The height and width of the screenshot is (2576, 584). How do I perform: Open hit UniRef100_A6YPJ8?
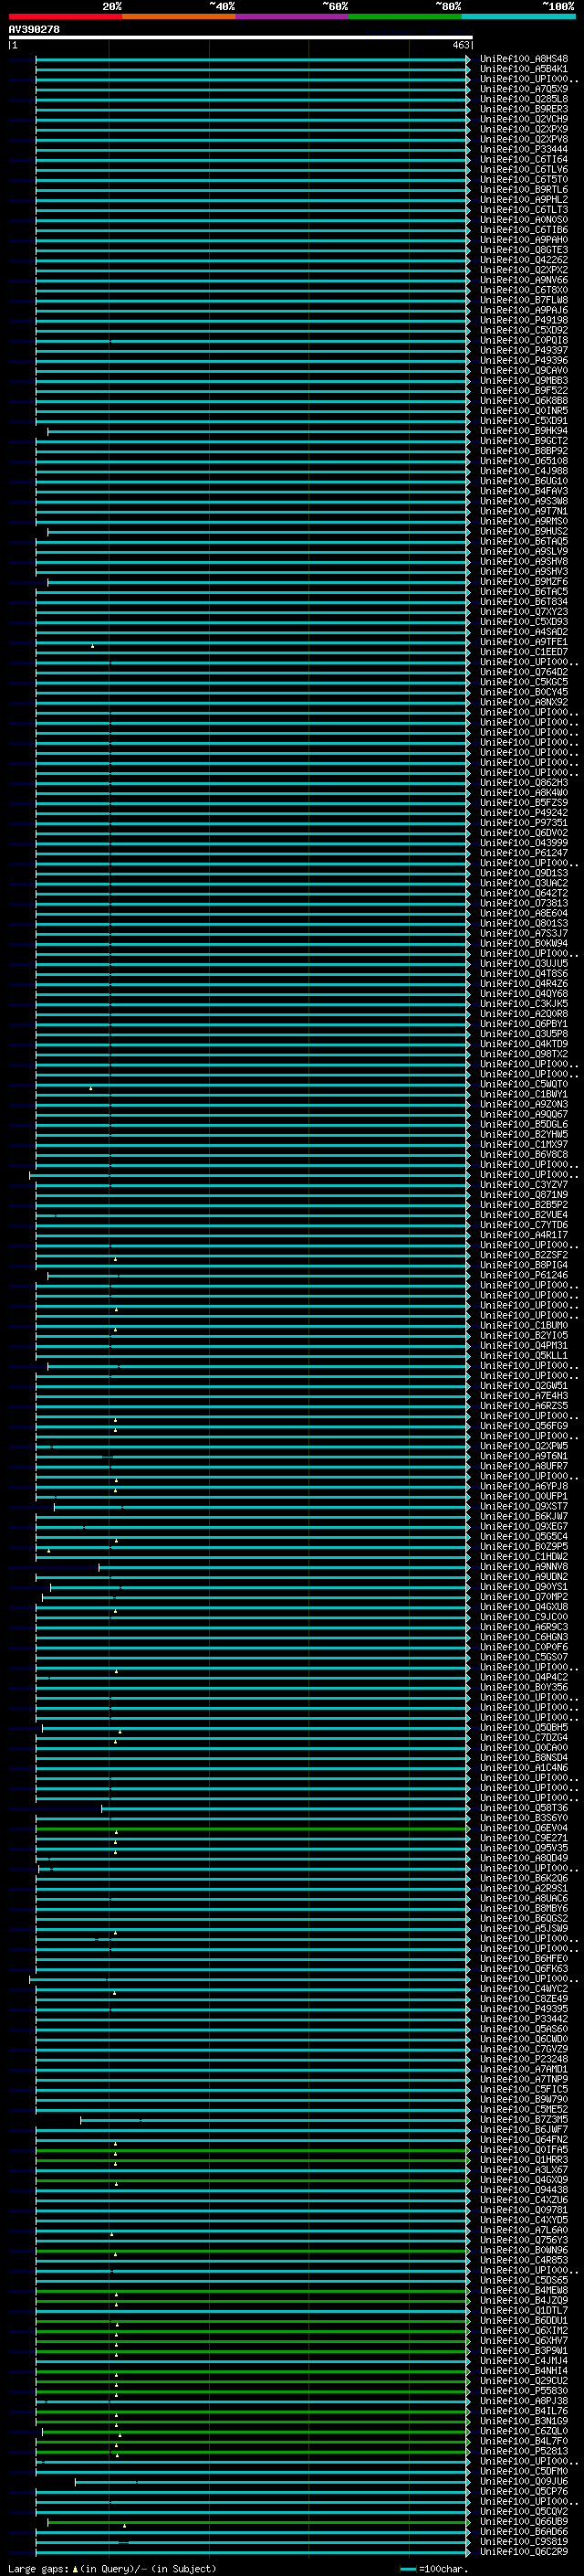pos(524,1486)
